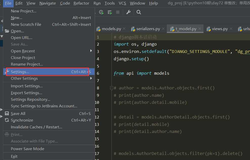Choose New Project... from File menu
The image size is (250, 160).
pos(49,11)
